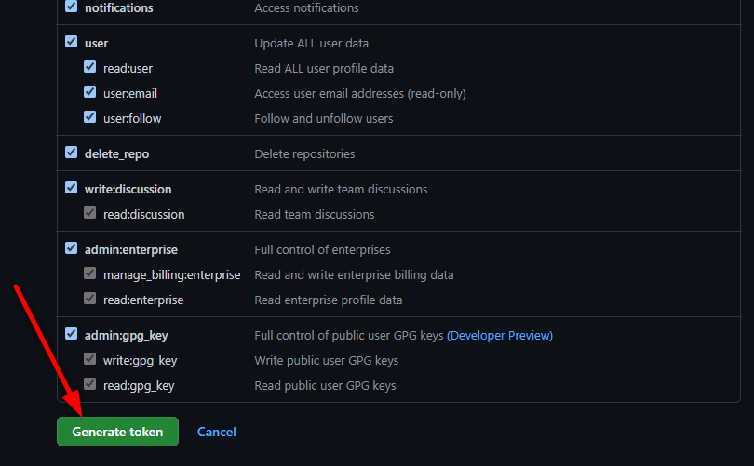Click the read:discussion checkbox
This screenshot has width=754, height=466.
click(x=90, y=213)
